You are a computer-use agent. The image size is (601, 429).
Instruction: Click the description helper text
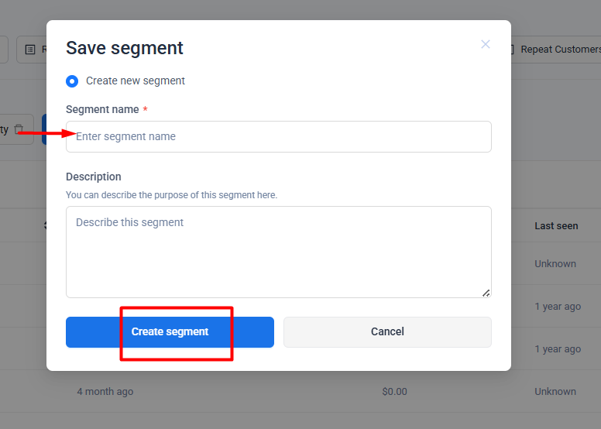coord(171,195)
